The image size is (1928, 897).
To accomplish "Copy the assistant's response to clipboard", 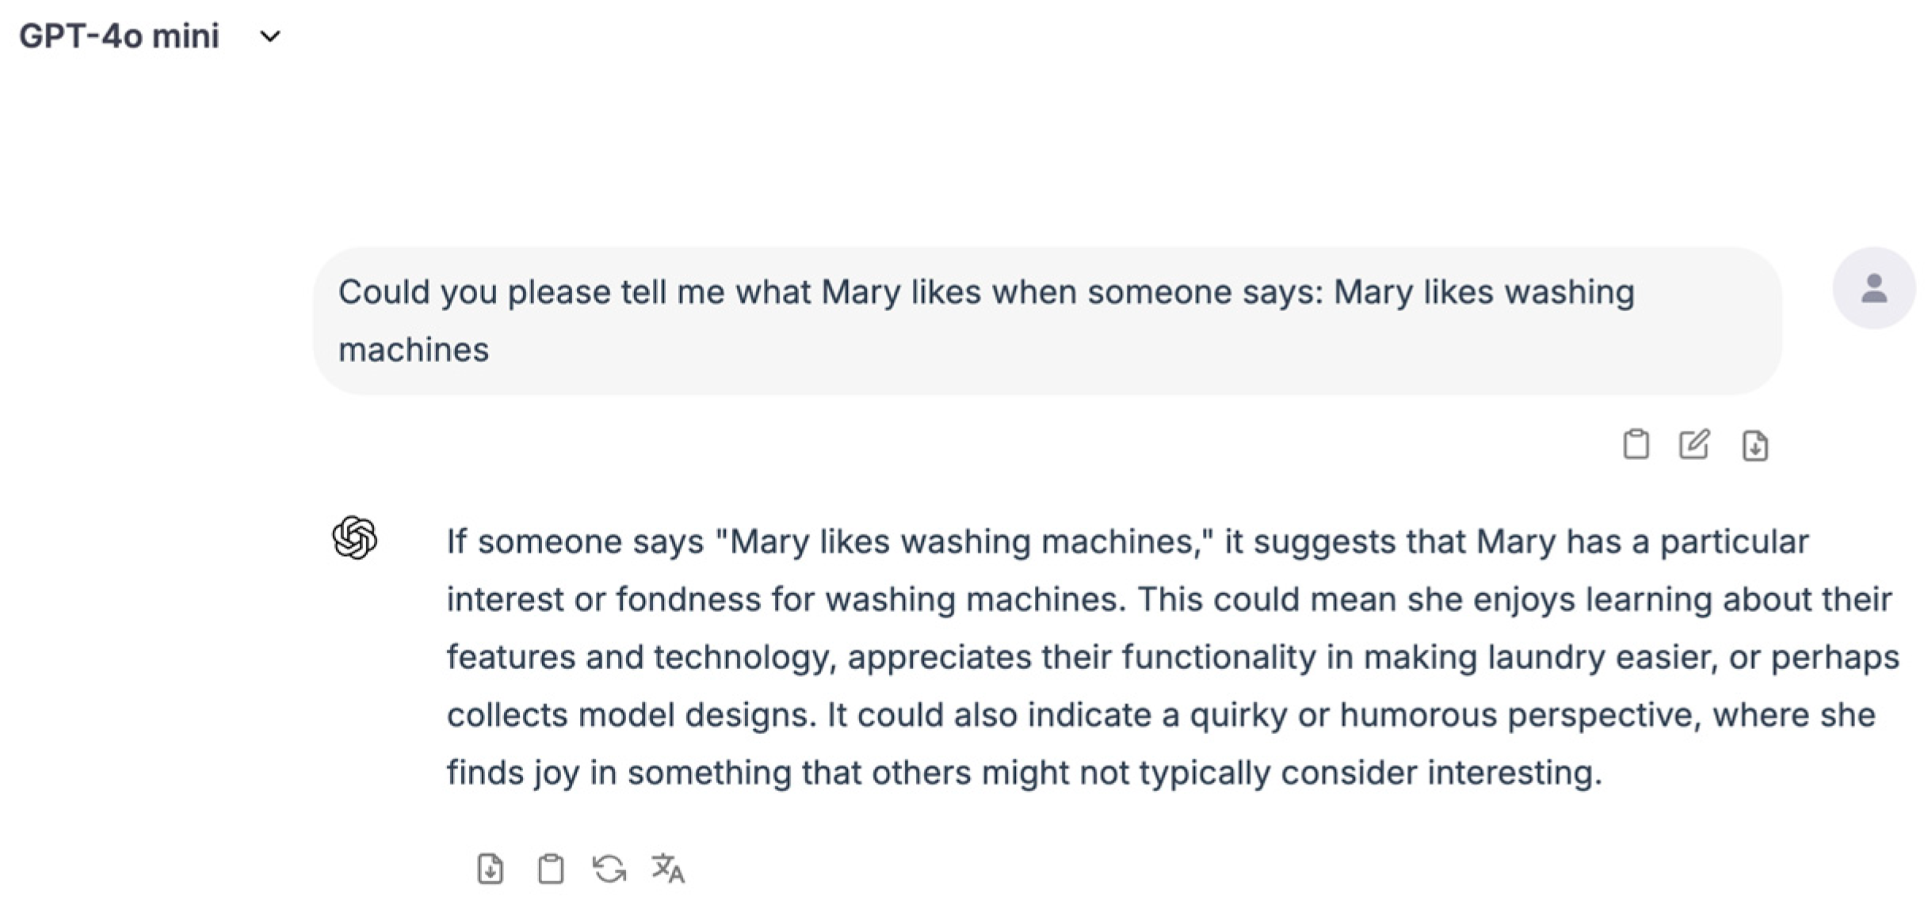I will tap(551, 868).
